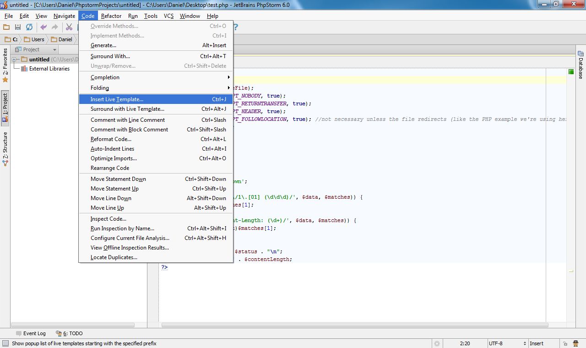Click the tool window toggle icon at bottom-left
The width and height of the screenshot is (586, 348).
[x=5, y=343]
